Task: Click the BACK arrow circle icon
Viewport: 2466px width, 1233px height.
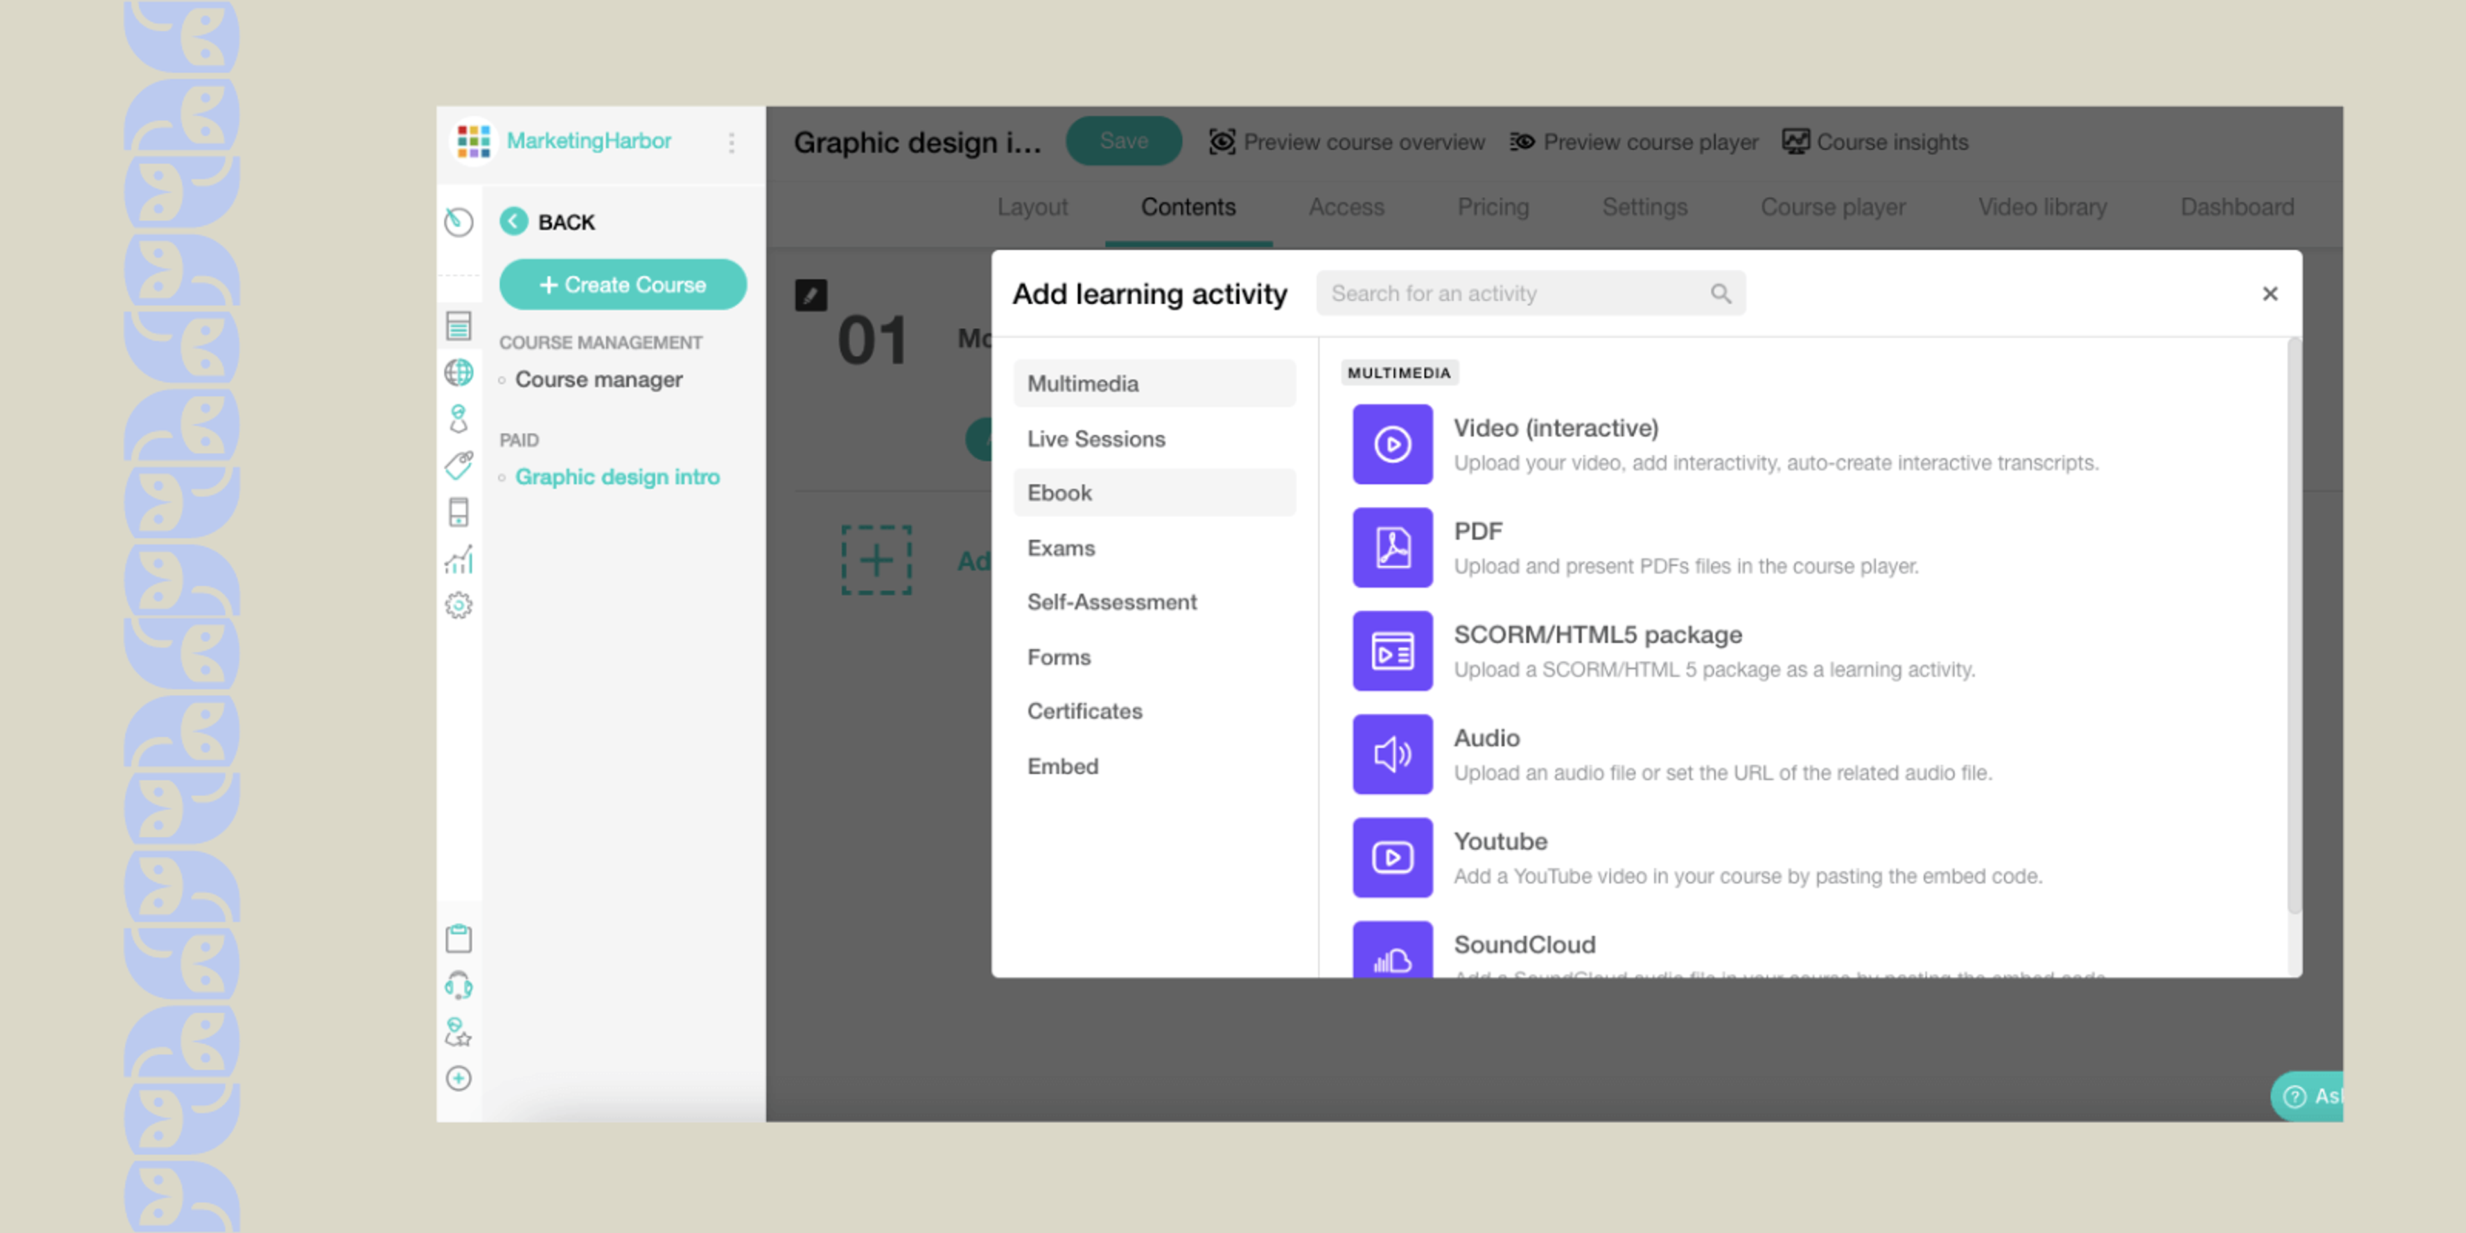Action: click(x=514, y=221)
